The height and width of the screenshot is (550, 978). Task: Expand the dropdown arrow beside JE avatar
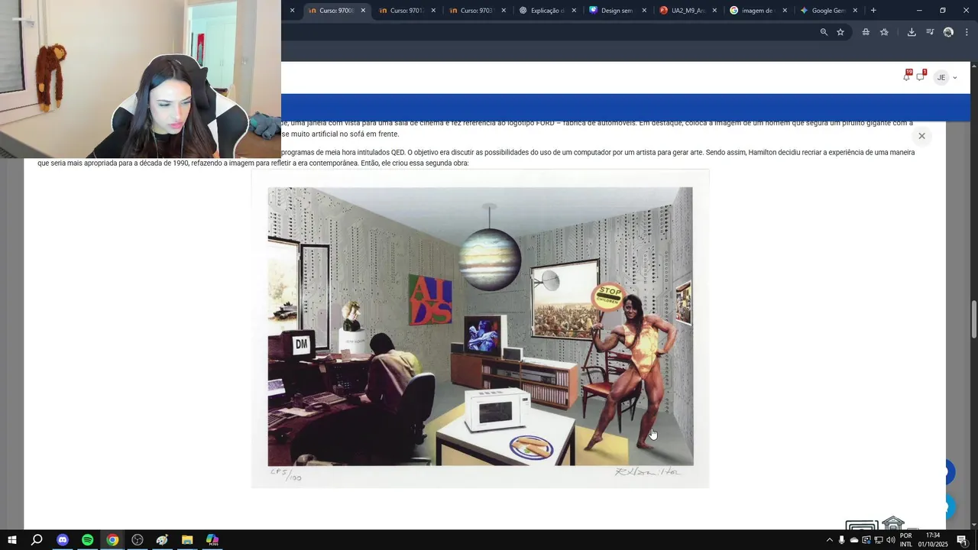click(955, 77)
